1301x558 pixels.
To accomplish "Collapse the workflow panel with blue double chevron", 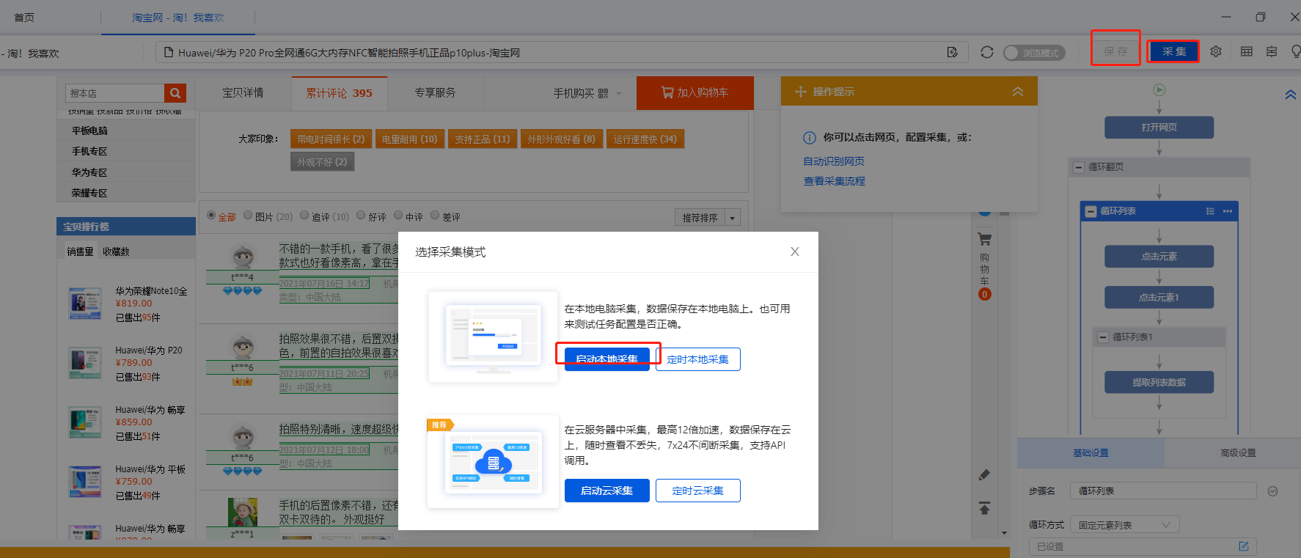I will coord(1291,95).
